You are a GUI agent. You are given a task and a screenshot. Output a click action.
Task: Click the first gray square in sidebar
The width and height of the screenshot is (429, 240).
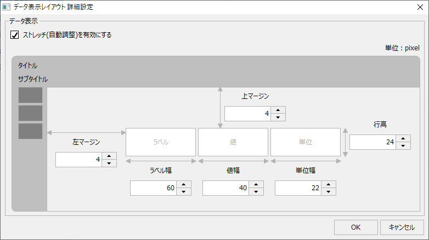point(30,95)
